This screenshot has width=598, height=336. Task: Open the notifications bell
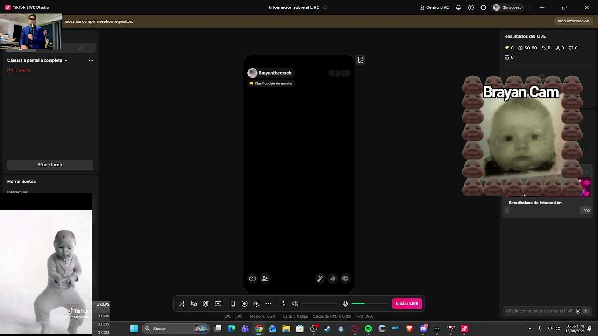[x=458, y=7]
